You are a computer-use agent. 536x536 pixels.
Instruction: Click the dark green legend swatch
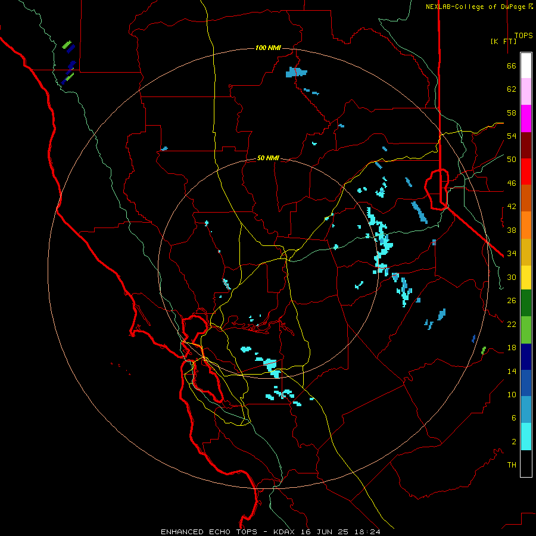pyautogui.click(x=526, y=303)
